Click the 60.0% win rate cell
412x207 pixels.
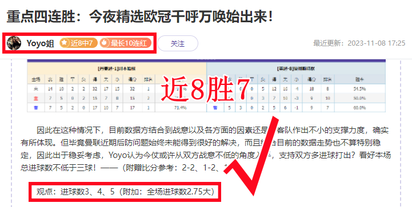coord(359,108)
